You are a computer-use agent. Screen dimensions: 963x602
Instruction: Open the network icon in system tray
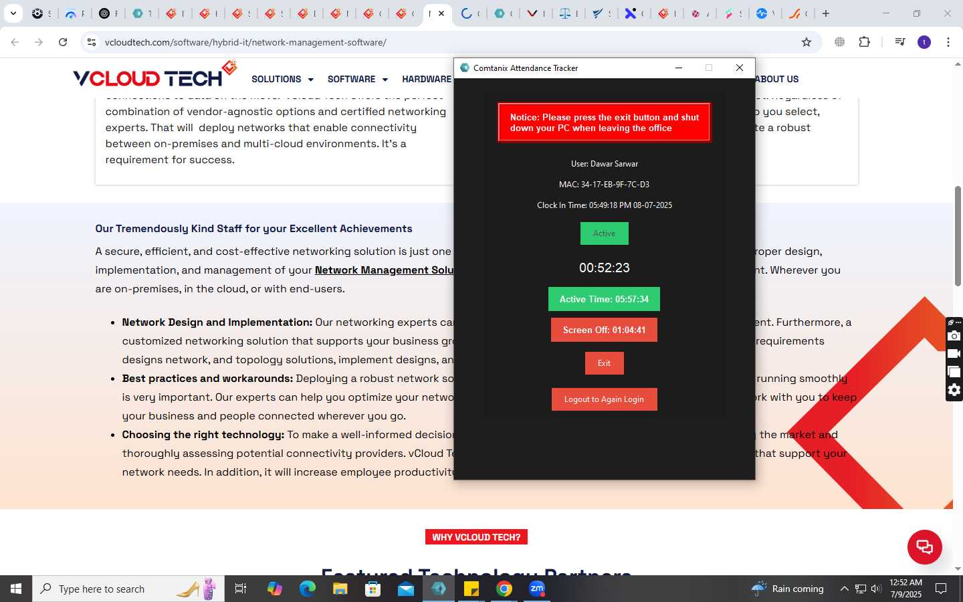click(861, 589)
